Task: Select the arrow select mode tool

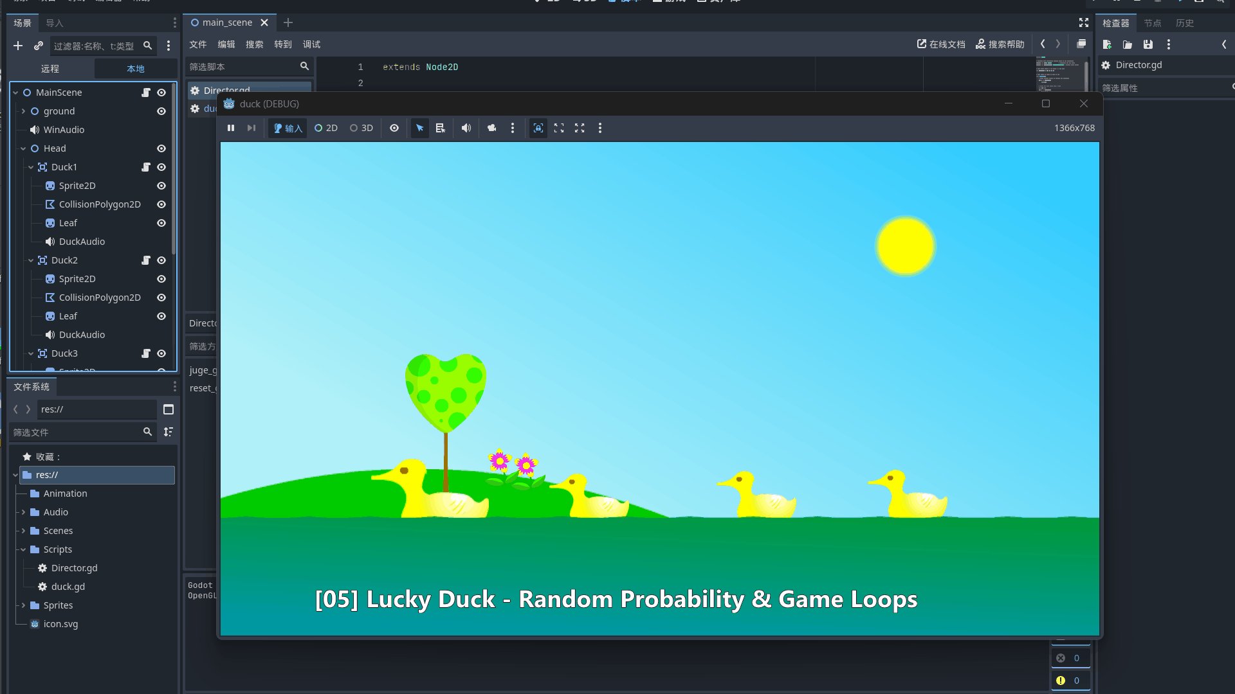Action: tap(419, 128)
